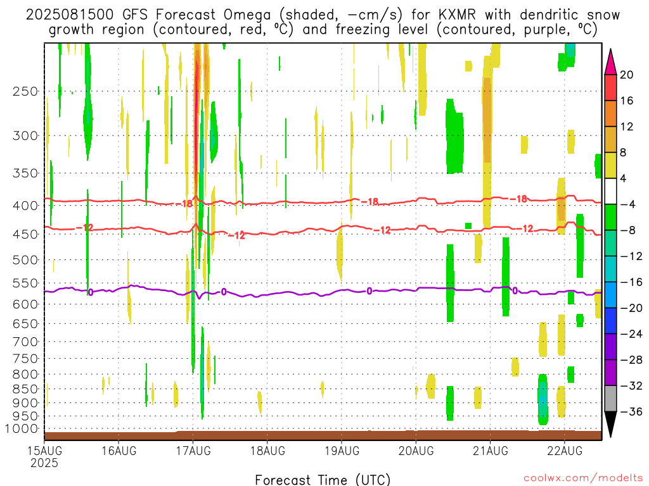Click the 850 pressure level label

pyautogui.click(x=25, y=389)
